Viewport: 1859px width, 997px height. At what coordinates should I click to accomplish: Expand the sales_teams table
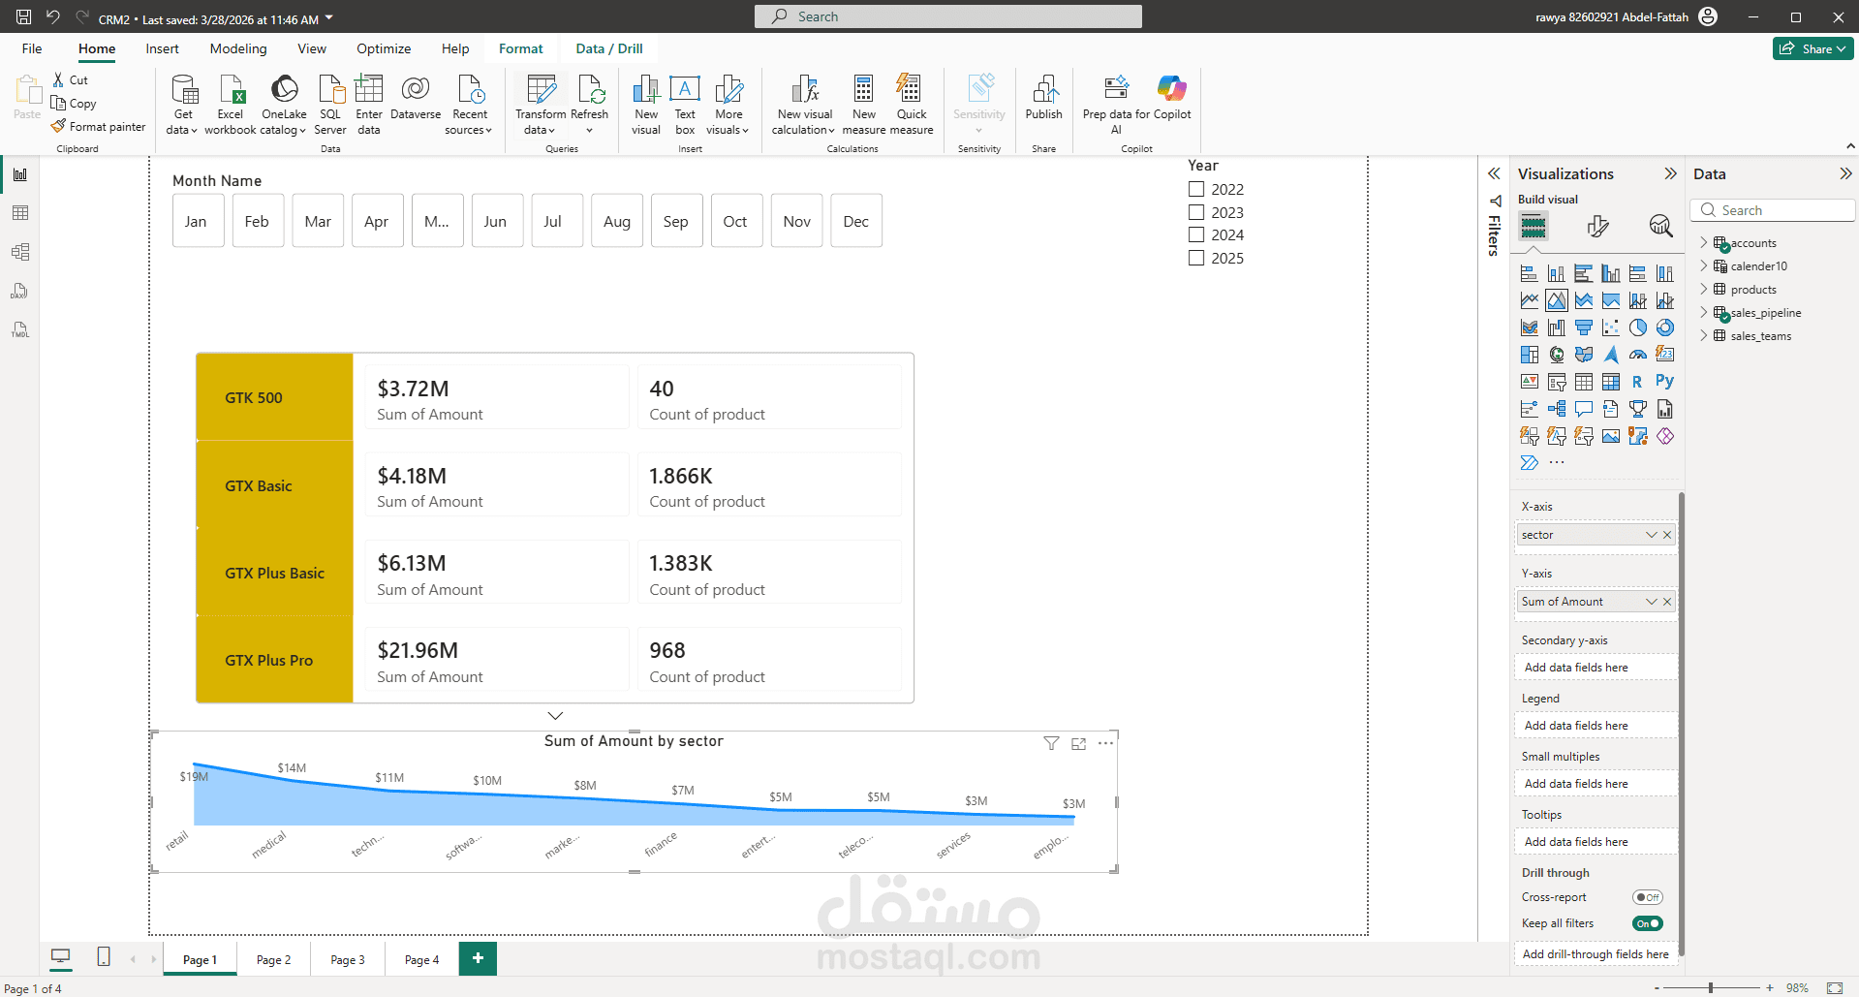click(x=1704, y=335)
